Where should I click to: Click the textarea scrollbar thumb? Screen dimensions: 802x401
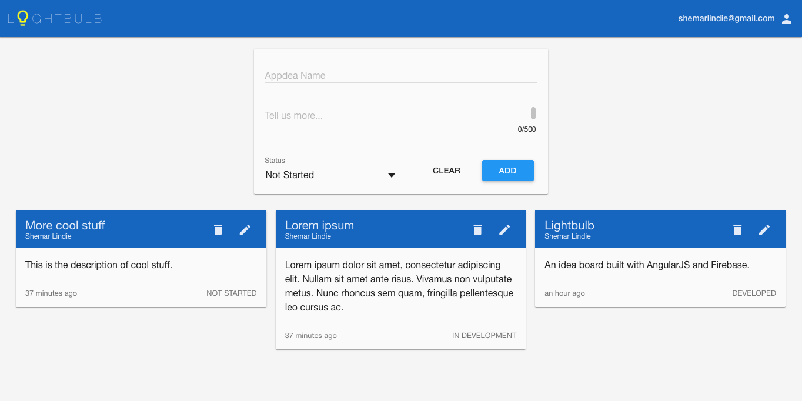[533, 113]
